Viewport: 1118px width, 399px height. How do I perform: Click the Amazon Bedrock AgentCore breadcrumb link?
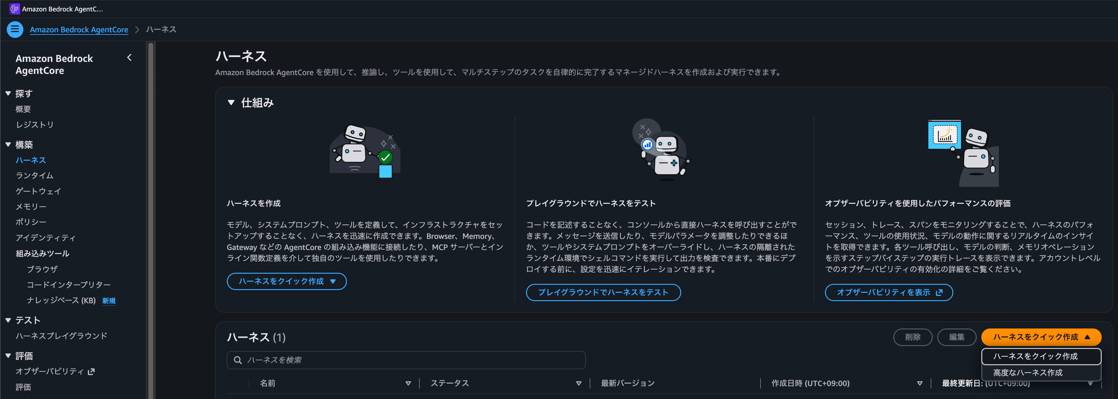(79, 30)
